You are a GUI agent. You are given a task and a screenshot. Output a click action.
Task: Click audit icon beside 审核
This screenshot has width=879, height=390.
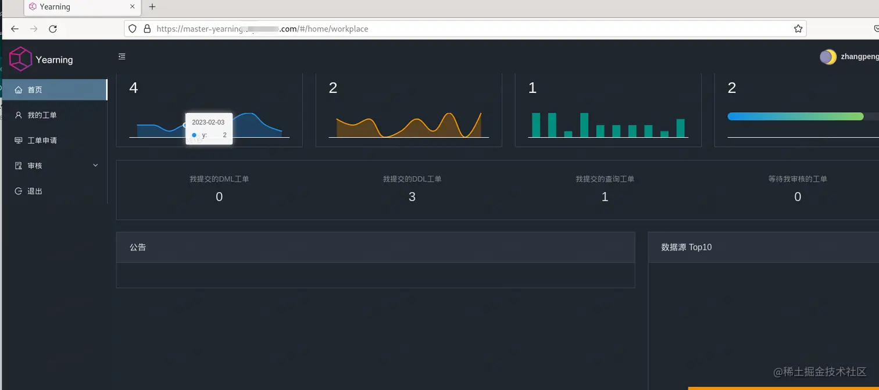click(19, 166)
